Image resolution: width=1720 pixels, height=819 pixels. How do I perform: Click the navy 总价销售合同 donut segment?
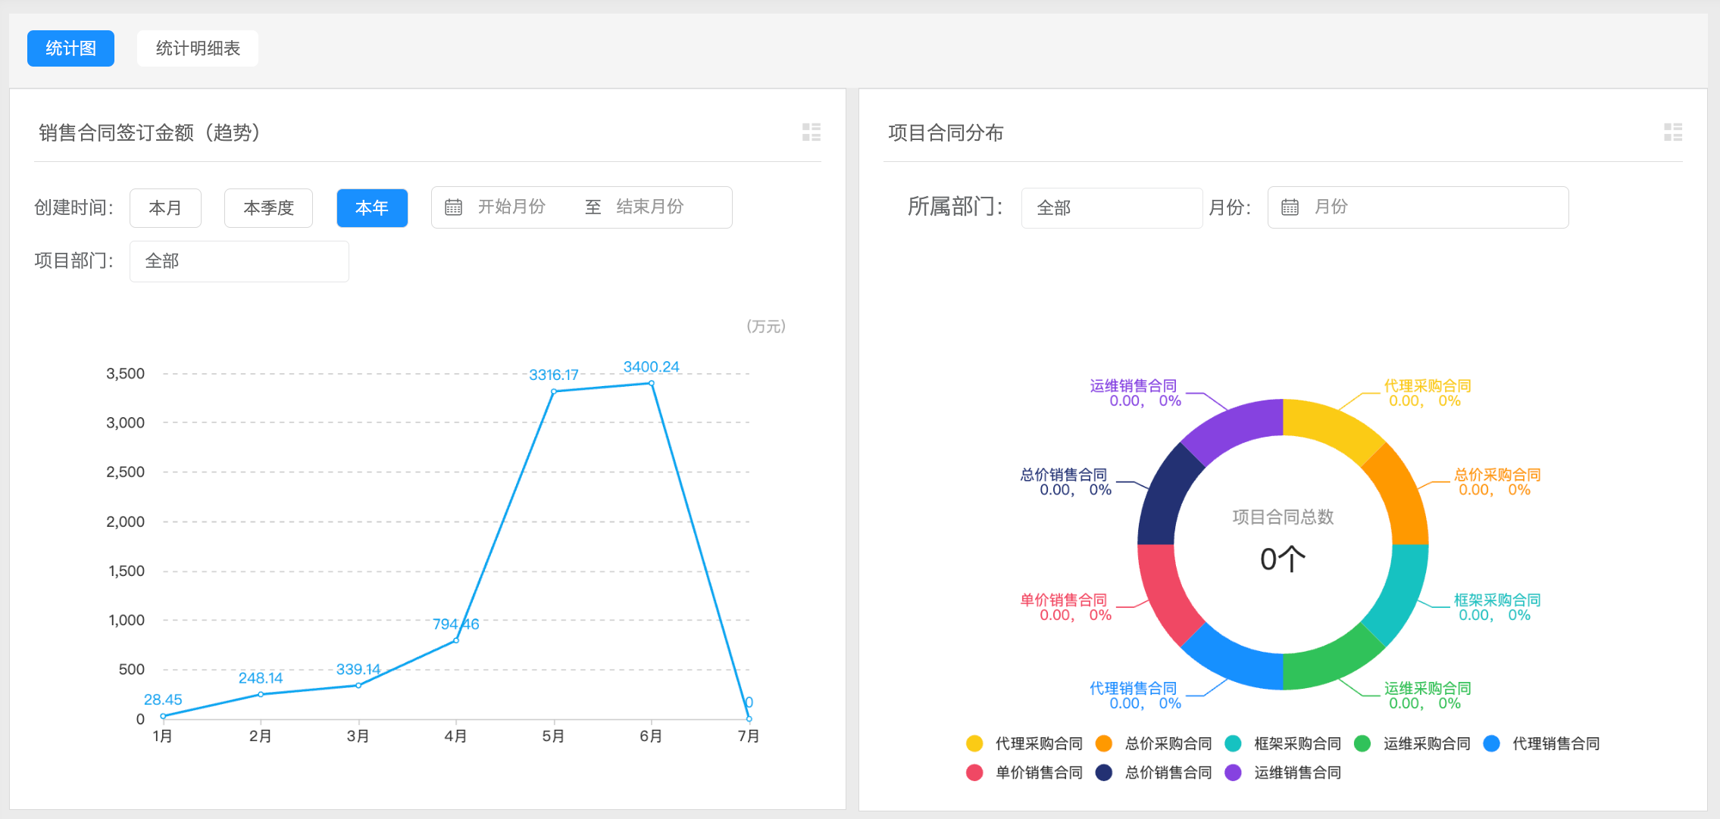click(1166, 495)
